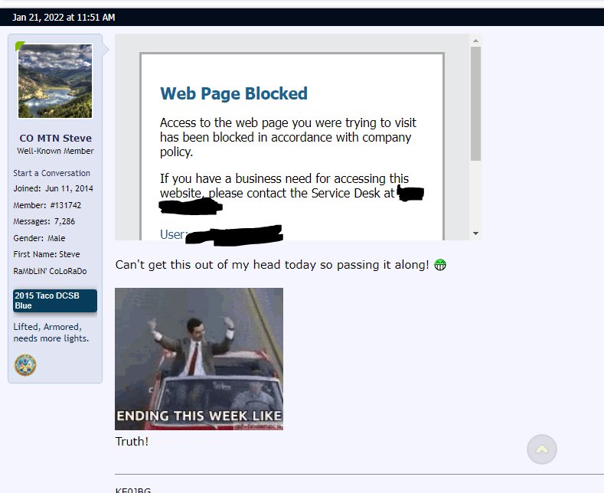Click 'Lifted, Armored, needs more lights.' text

click(51, 332)
